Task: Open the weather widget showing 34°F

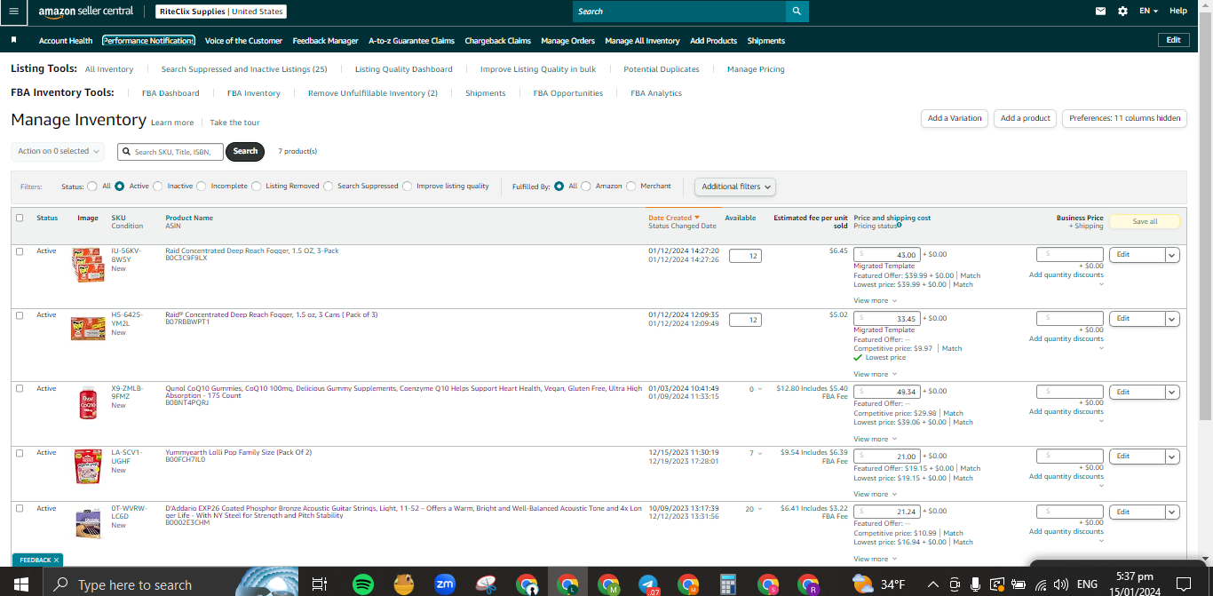Action: (x=877, y=584)
